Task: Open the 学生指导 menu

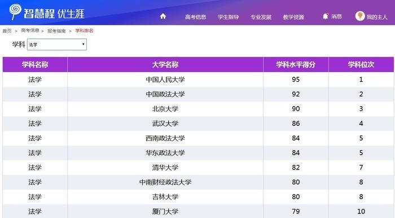Action: [228, 17]
